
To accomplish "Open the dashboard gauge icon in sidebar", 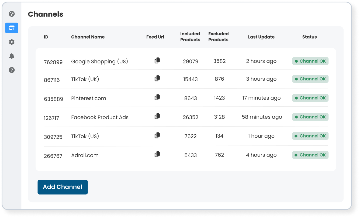I will 12,14.
